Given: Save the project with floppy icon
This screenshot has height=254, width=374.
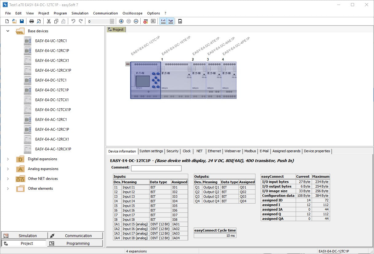Looking at the screenshot, I should click(22, 21).
